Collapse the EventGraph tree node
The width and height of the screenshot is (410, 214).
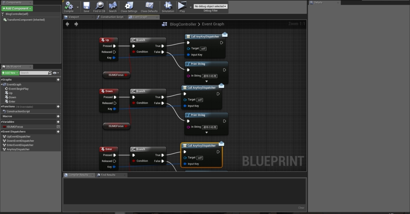[x=2, y=84]
